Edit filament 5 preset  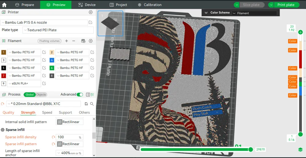click(44, 68)
